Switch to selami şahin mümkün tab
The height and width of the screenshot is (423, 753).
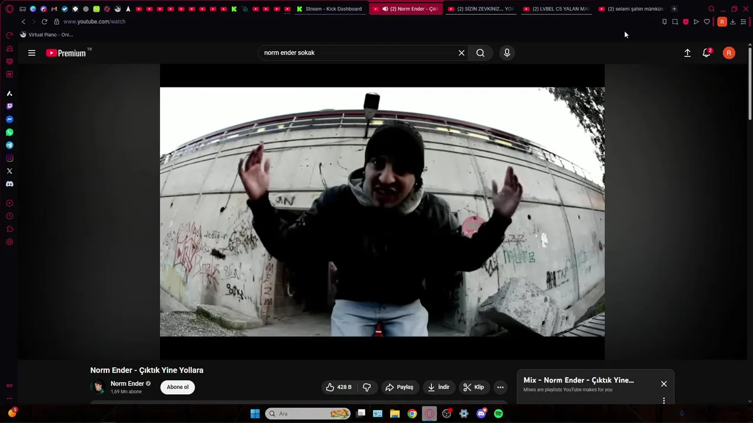pos(631,9)
